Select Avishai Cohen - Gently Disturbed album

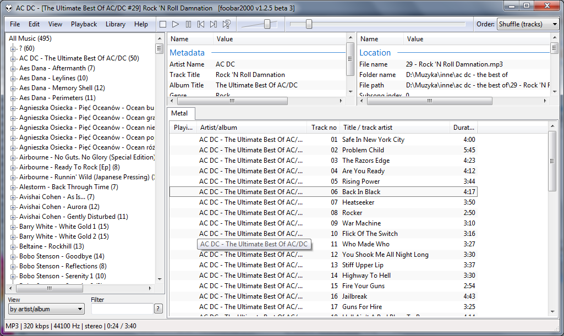click(x=73, y=217)
